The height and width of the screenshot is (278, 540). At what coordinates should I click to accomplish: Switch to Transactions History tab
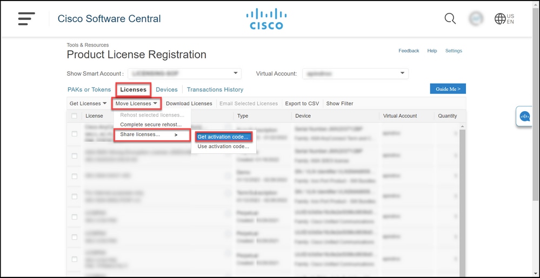point(215,90)
